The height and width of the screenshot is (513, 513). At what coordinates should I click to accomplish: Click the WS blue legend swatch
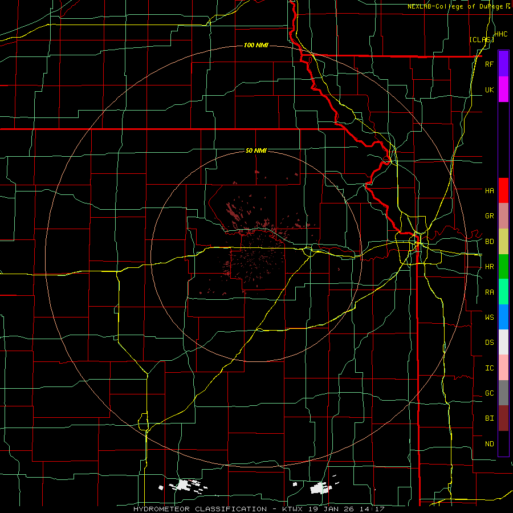[503, 317]
